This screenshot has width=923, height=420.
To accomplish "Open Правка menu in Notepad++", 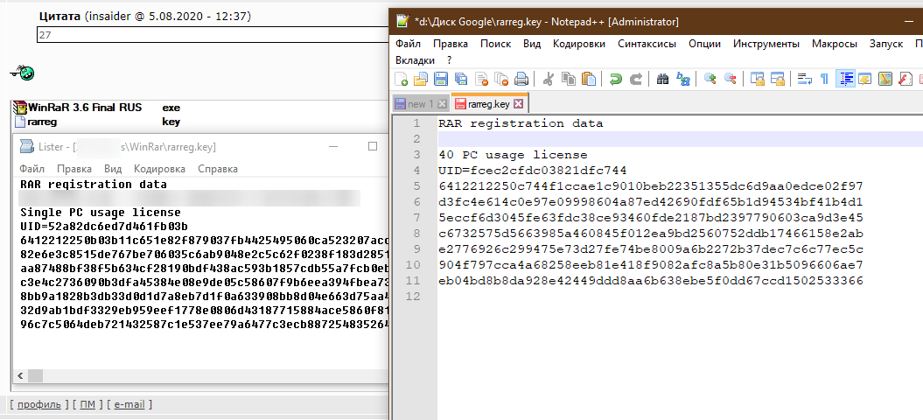I will (451, 44).
